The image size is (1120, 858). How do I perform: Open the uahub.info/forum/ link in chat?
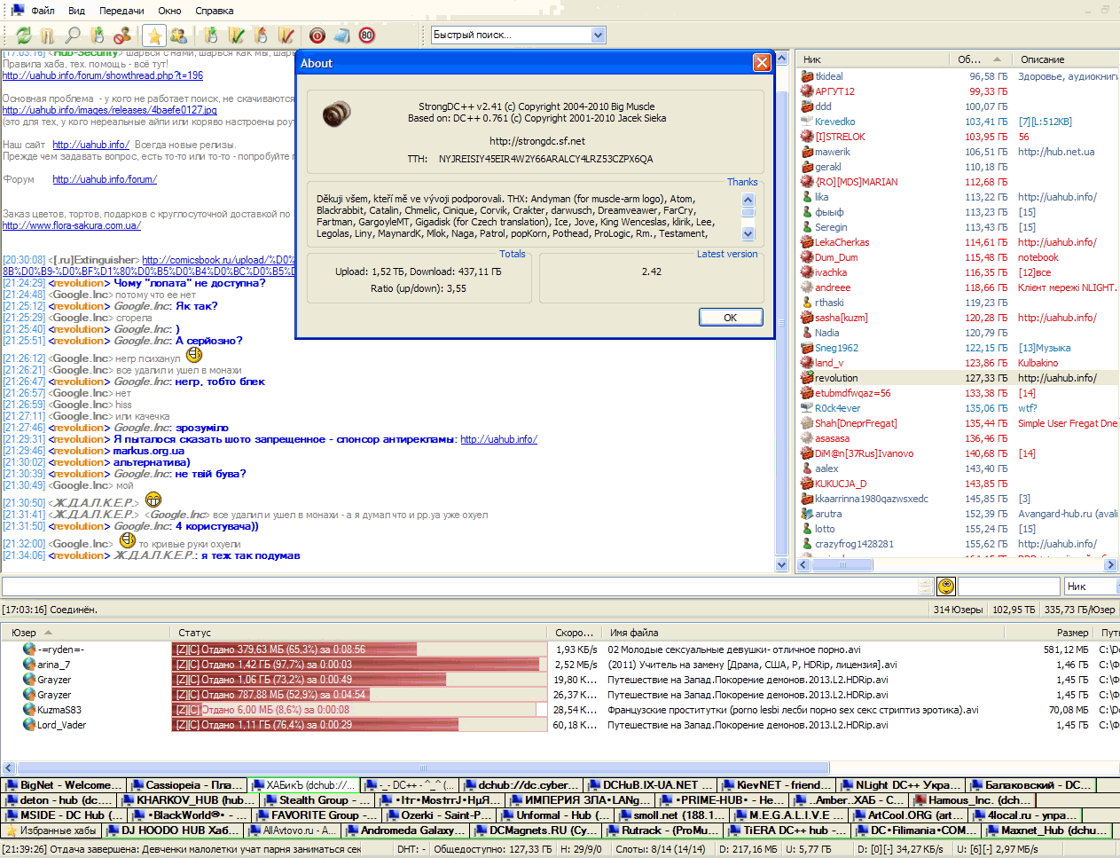105,179
